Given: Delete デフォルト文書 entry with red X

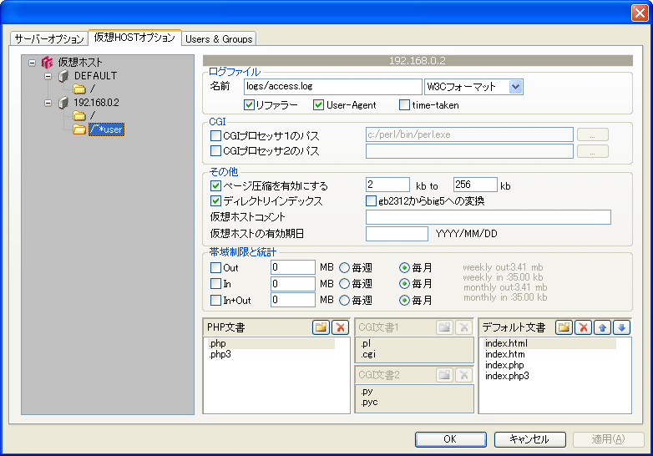Looking at the screenshot, I should coord(583,327).
